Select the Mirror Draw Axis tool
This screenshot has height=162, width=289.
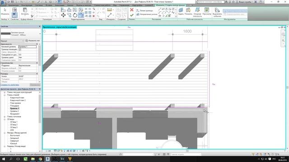coord(81,9)
